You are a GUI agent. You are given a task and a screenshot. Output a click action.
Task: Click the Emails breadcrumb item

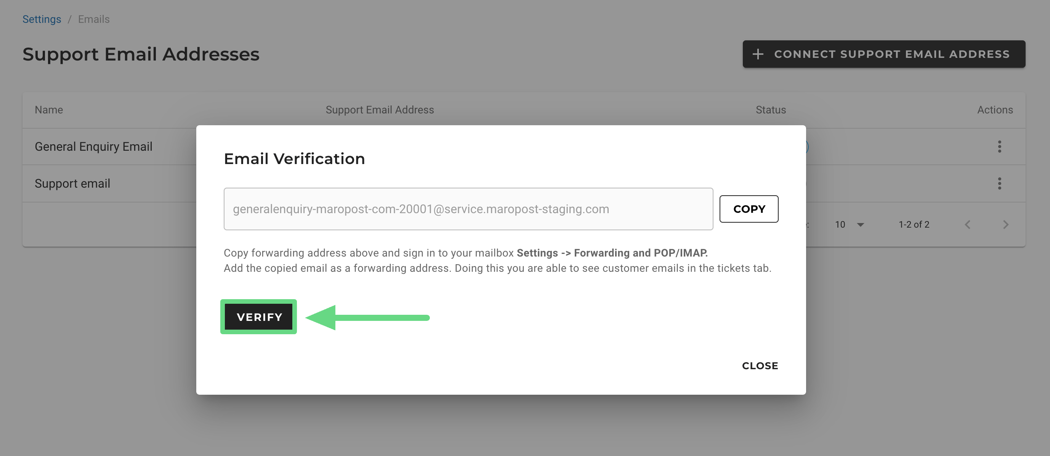(94, 19)
